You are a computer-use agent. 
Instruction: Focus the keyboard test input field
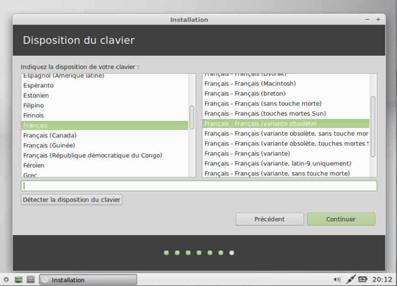click(x=199, y=186)
